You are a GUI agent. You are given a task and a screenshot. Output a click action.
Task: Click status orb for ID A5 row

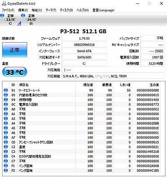[x=6, y=128]
